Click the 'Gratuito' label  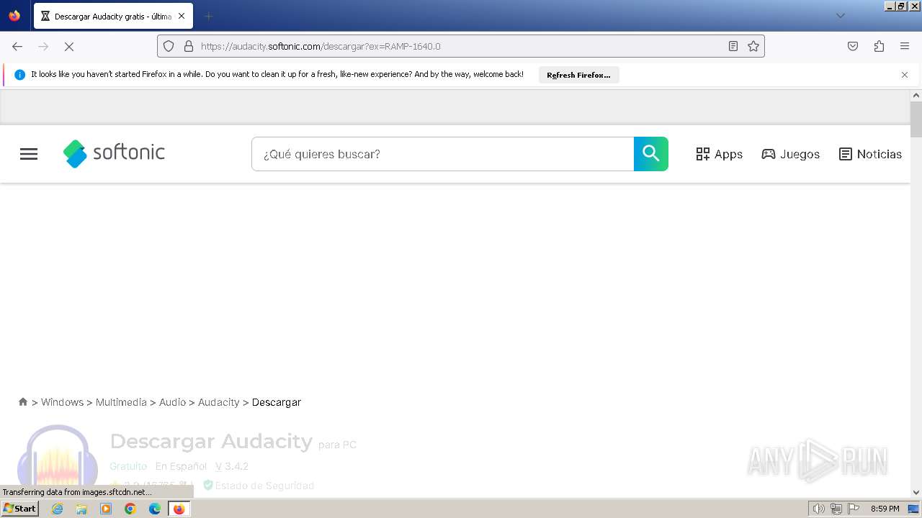pos(128,466)
